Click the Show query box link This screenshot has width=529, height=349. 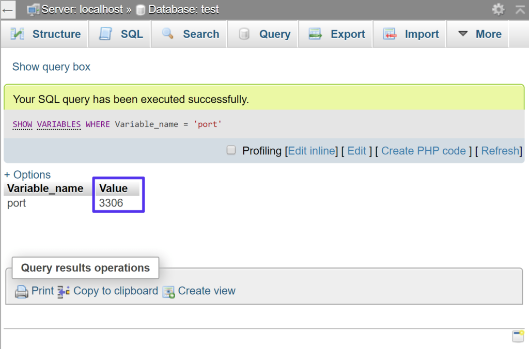pyautogui.click(x=51, y=67)
